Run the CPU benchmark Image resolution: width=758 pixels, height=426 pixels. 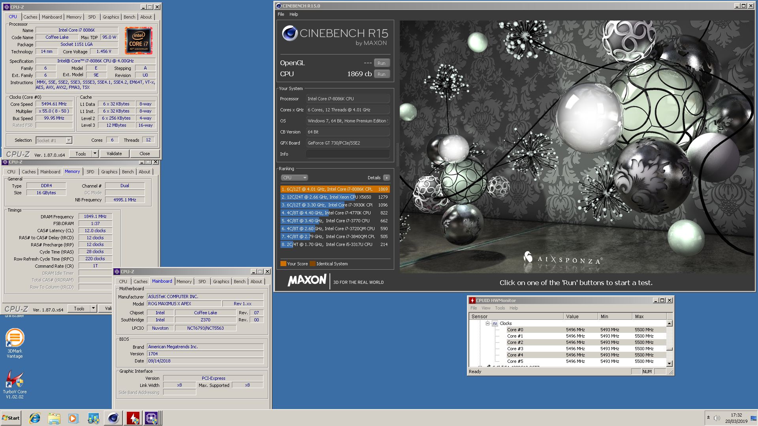382,74
